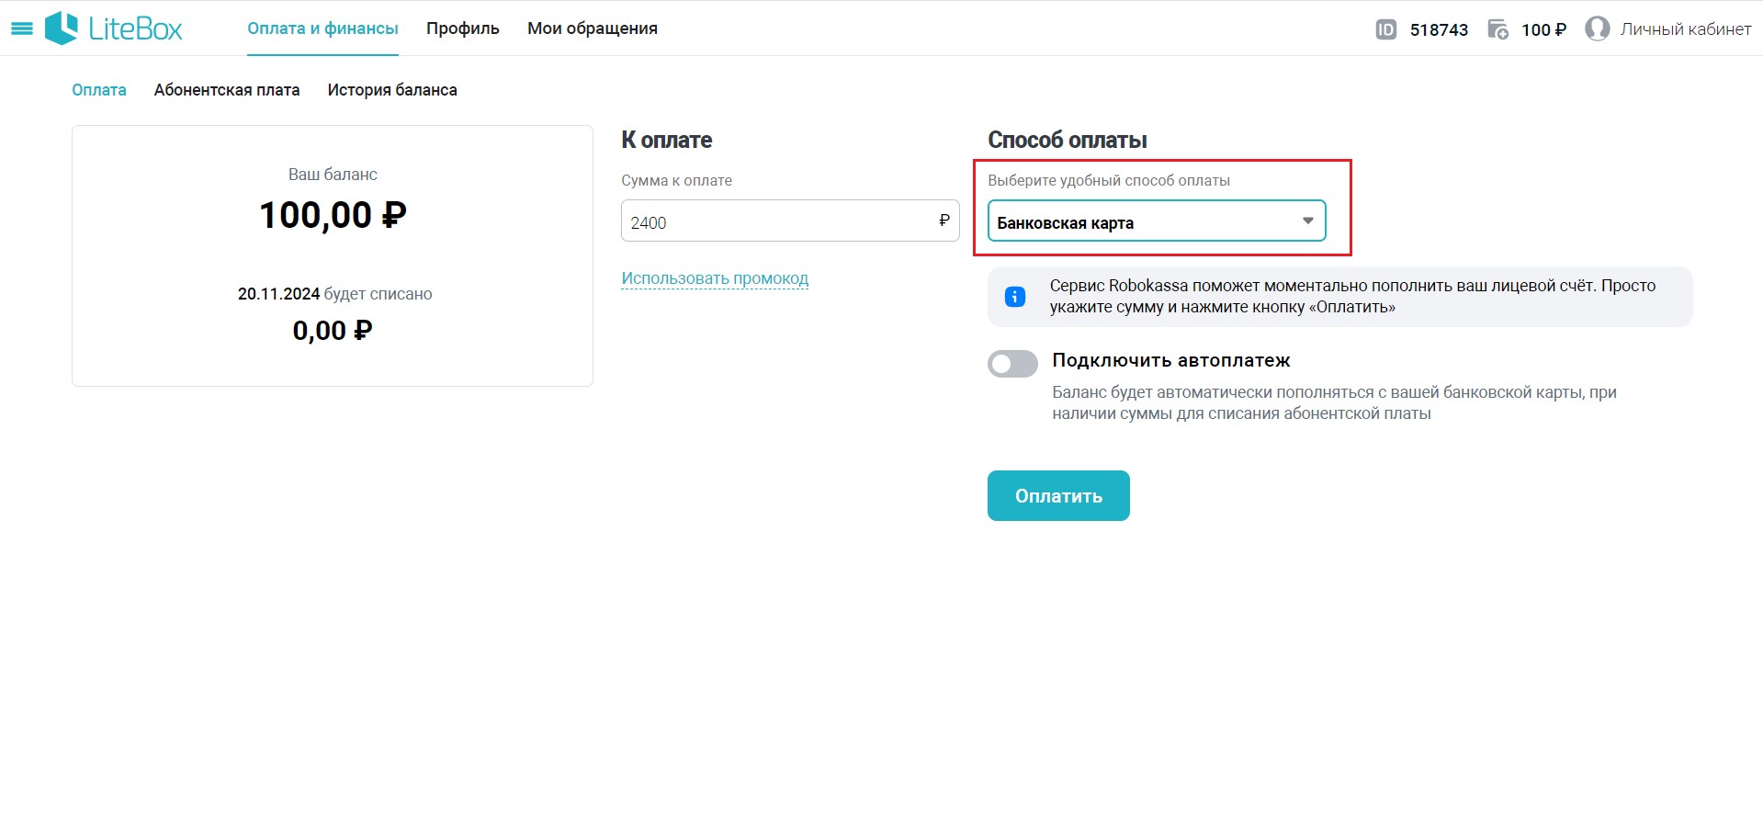Select the Оплата tab
Viewport: 1763px width, 837px height.
pyautogui.click(x=99, y=90)
